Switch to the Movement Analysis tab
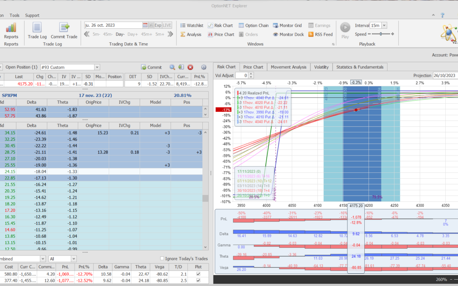Image resolution: width=458 pixels, height=286 pixels. click(x=288, y=67)
